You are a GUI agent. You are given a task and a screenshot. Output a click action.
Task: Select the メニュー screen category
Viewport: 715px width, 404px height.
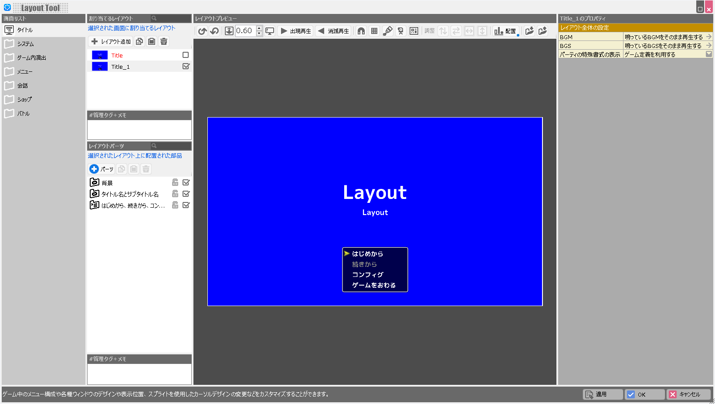click(x=24, y=72)
